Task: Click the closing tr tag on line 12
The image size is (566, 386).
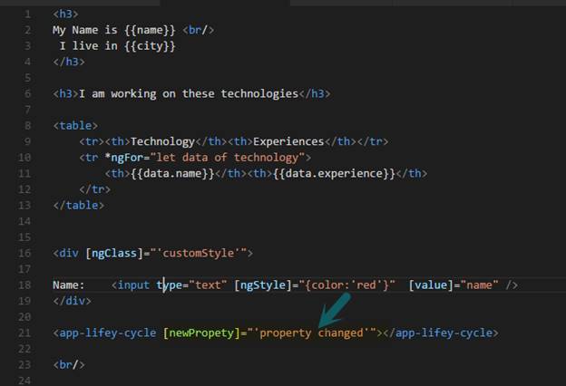Action: point(95,189)
